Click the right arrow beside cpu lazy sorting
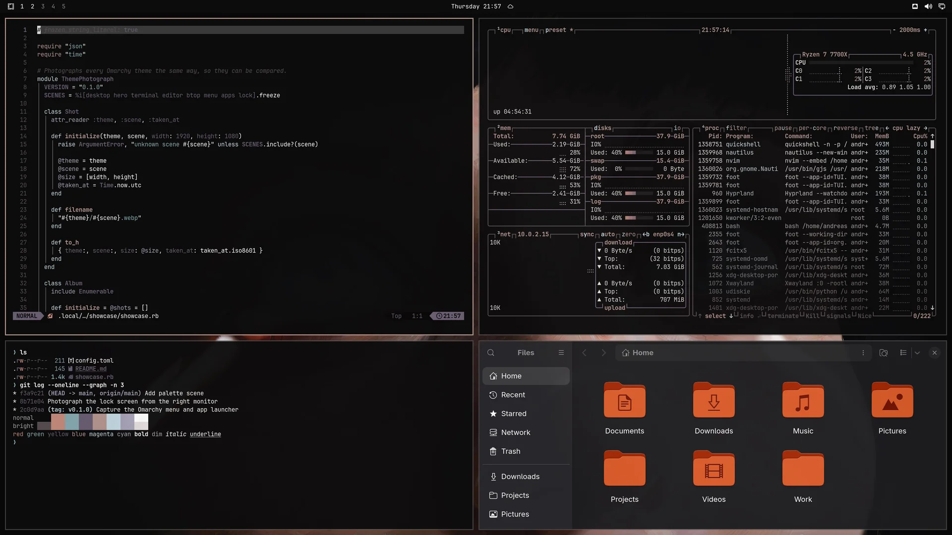Image resolution: width=952 pixels, height=535 pixels. [x=925, y=128]
